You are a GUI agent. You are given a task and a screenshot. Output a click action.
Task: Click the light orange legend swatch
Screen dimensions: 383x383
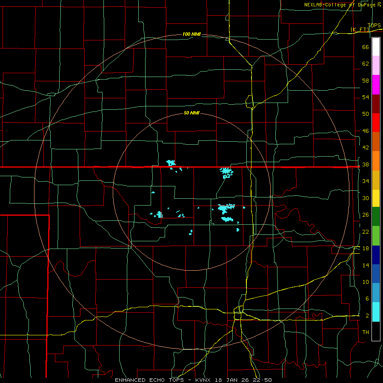(x=376, y=161)
